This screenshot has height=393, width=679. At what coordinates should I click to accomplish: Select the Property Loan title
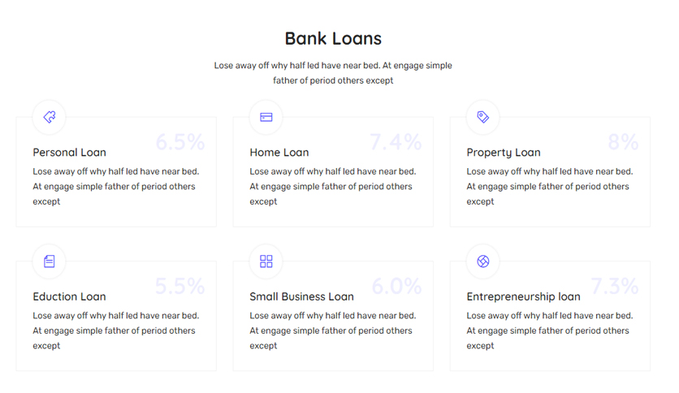pyautogui.click(x=504, y=153)
